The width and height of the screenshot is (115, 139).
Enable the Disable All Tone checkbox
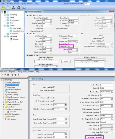[54, 98]
